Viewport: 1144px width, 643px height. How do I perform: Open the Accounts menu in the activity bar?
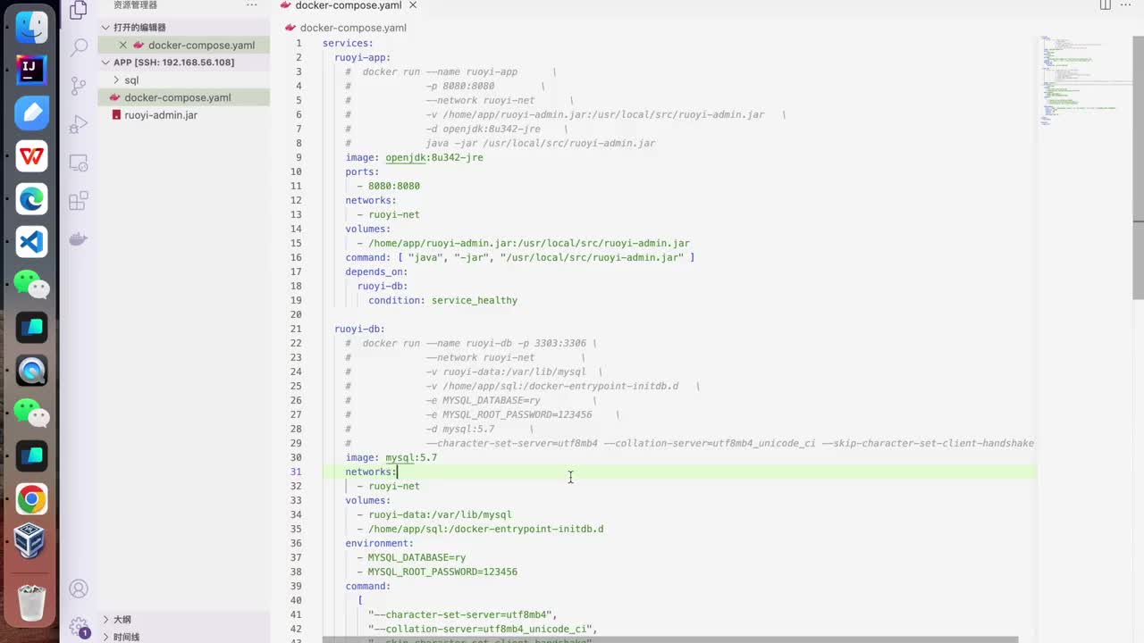79,589
